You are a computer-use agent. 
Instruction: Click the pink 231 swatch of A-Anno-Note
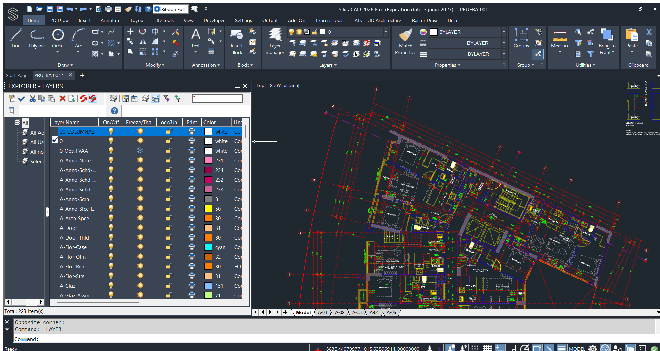coord(208,160)
